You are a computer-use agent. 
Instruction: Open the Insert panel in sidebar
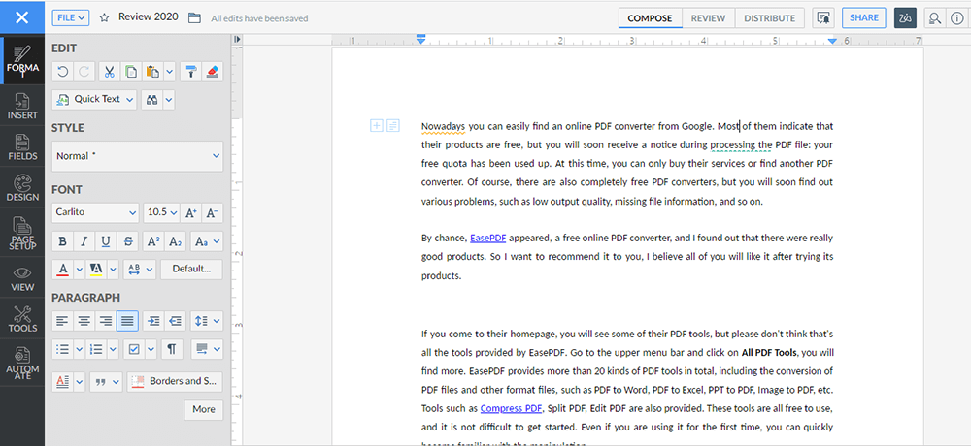click(22, 105)
